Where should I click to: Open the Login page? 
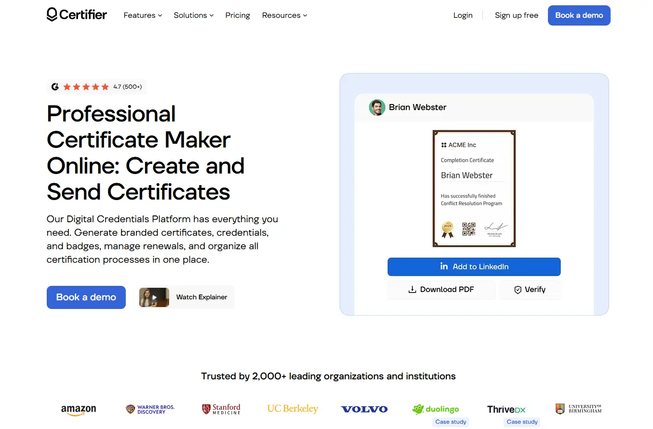[x=463, y=15]
